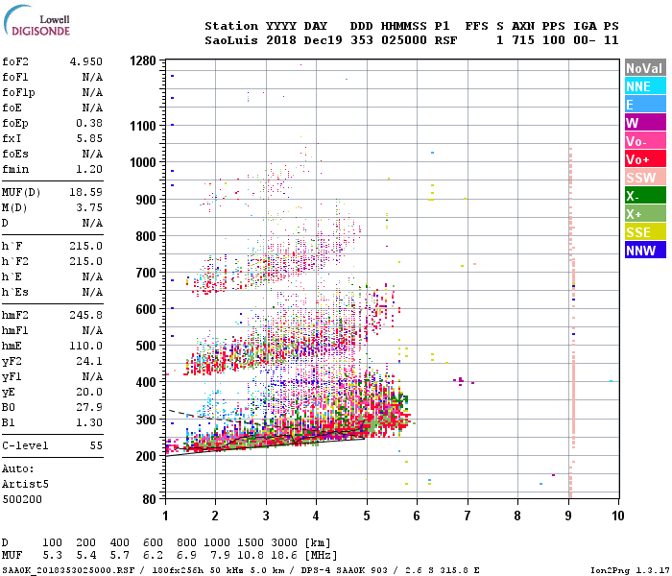Click the 1280 km y-axis label
Image resolution: width=672 pixels, height=576 pixels.
pos(143,60)
